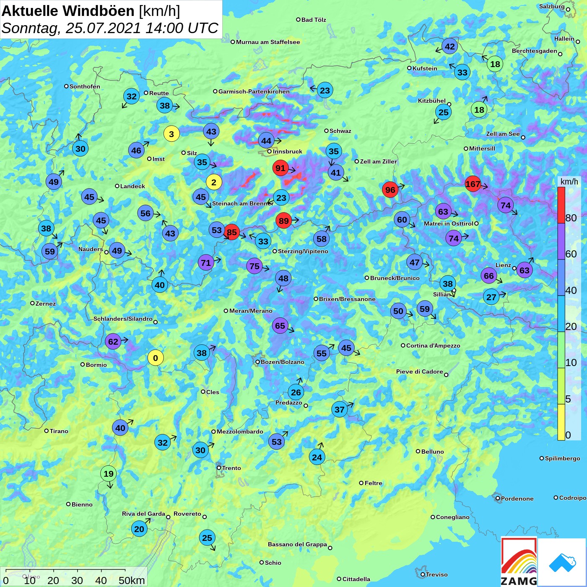Image resolution: width=587 pixels, height=587 pixels.
Task: Click the 'Bassano del Grappa' label
Action: [297, 544]
